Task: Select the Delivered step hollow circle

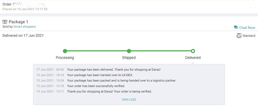Action: point(193,51)
